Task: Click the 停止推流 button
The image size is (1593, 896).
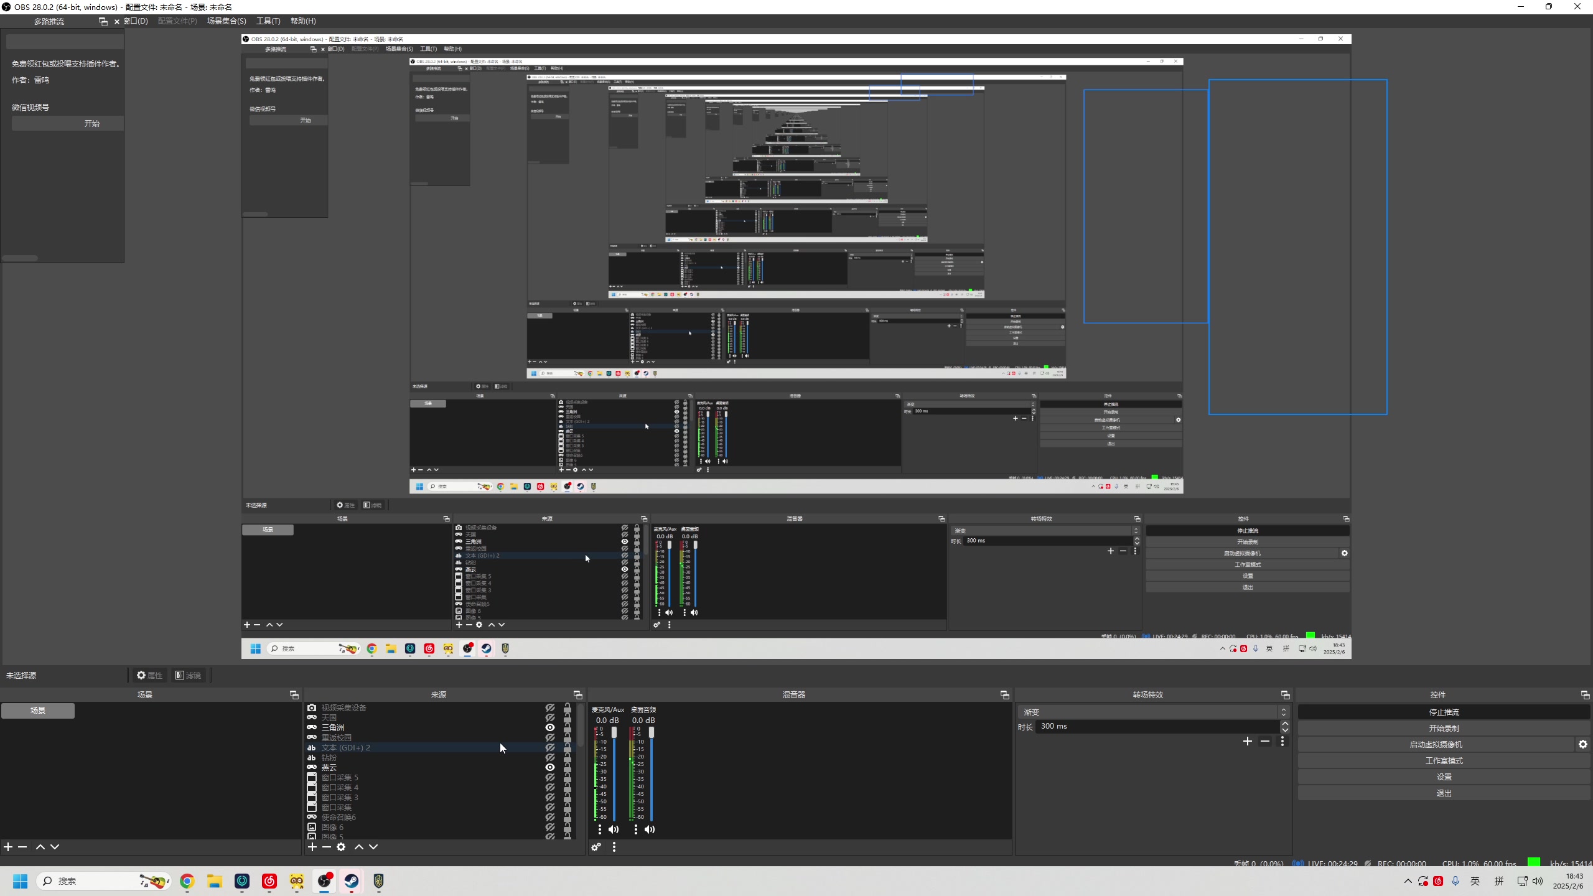Action: coord(1444,712)
